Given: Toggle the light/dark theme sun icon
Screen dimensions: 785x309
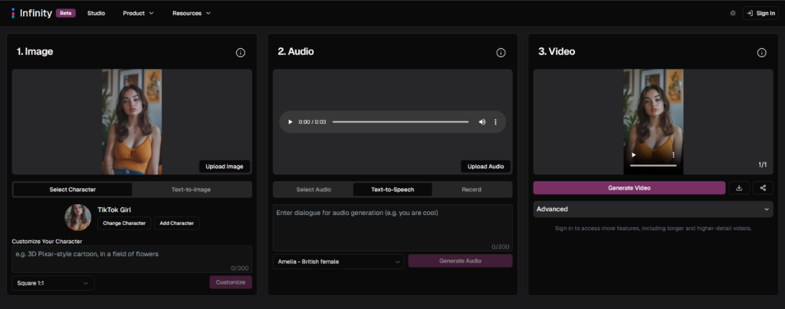Looking at the screenshot, I should point(732,13).
